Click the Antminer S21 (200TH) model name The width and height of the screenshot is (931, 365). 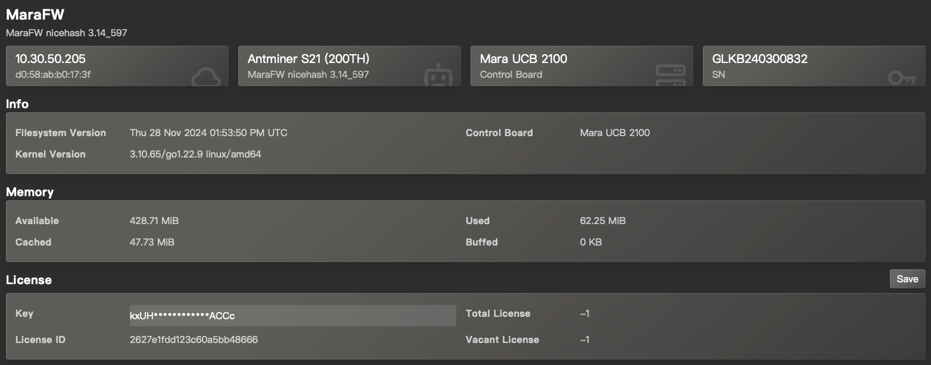tap(309, 59)
